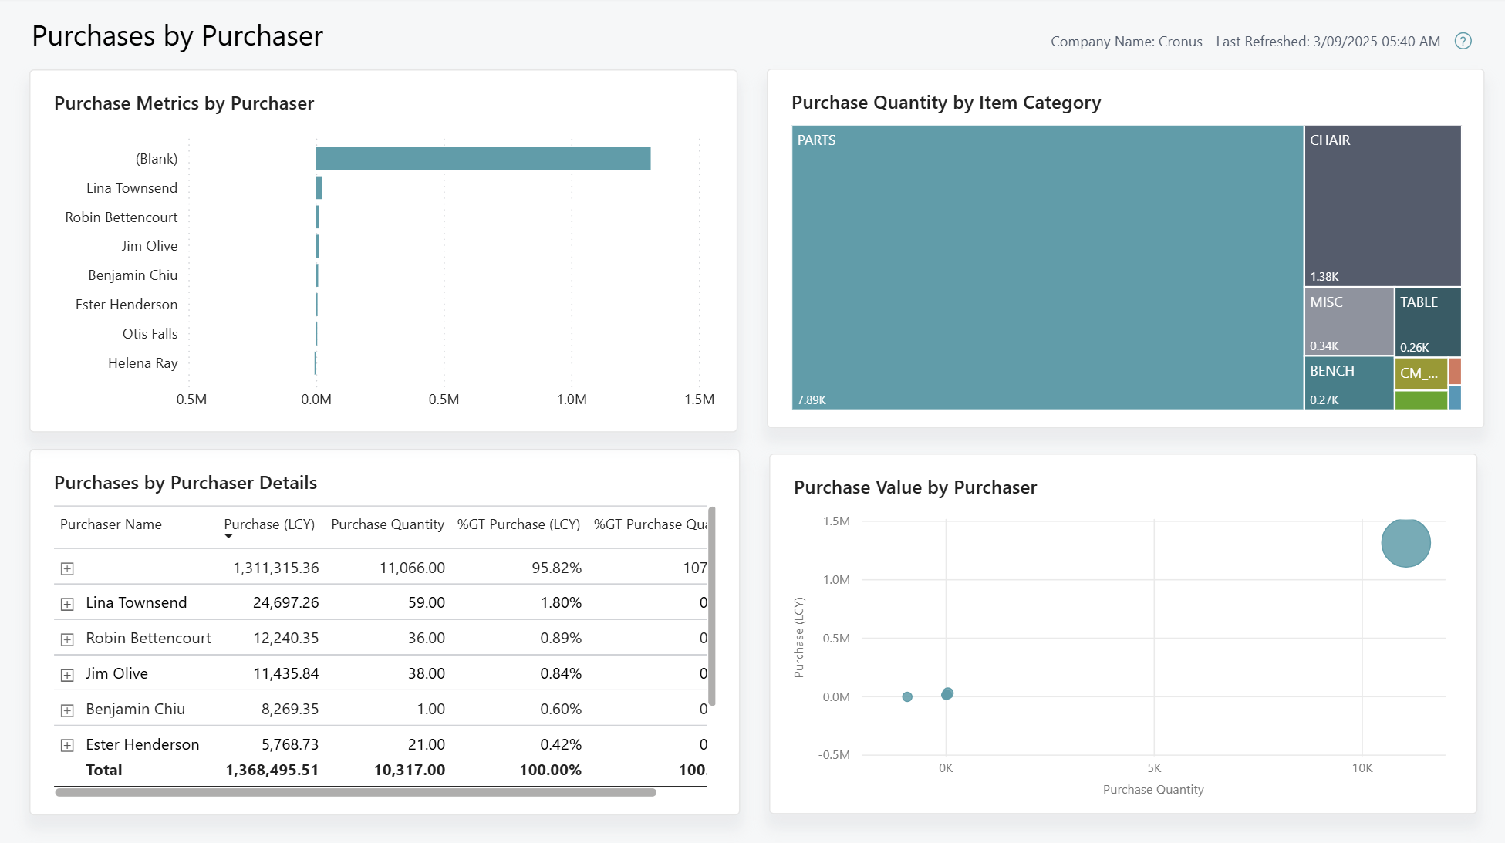This screenshot has width=1505, height=843.
Task: Click the sort arrow under Purchase (LCY)
Action: pos(228,534)
